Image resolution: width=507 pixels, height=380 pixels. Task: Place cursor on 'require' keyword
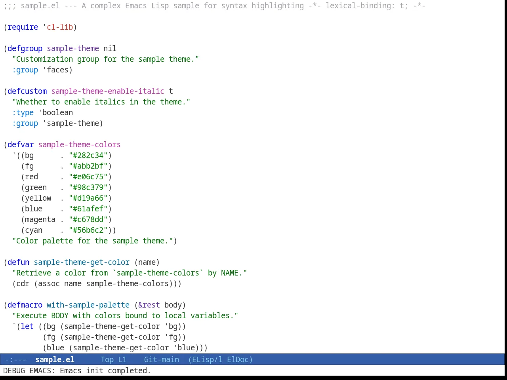click(x=23, y=27)
